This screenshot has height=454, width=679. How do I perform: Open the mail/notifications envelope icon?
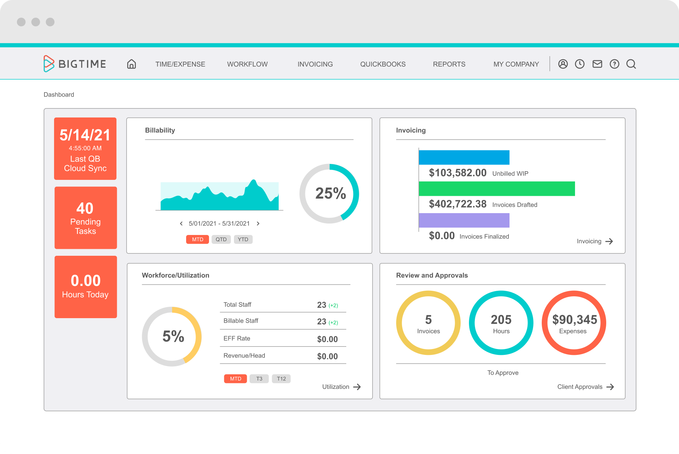[597, 64]
